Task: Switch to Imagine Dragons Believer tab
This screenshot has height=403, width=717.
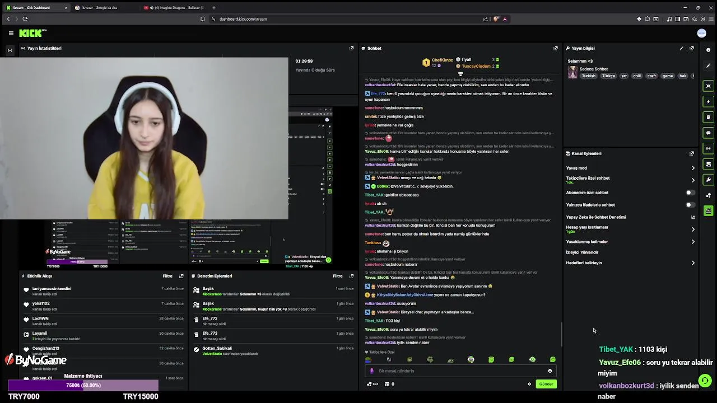Action: pos(174,8)
